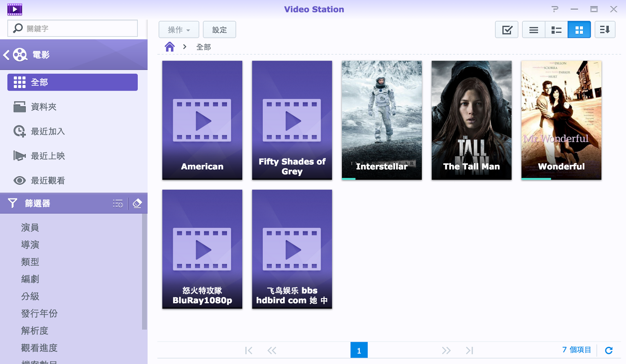Expand the 觀看進度 filter
Image resolution: width=626 pixels, height=364 pixels.
tap(39, 348)
